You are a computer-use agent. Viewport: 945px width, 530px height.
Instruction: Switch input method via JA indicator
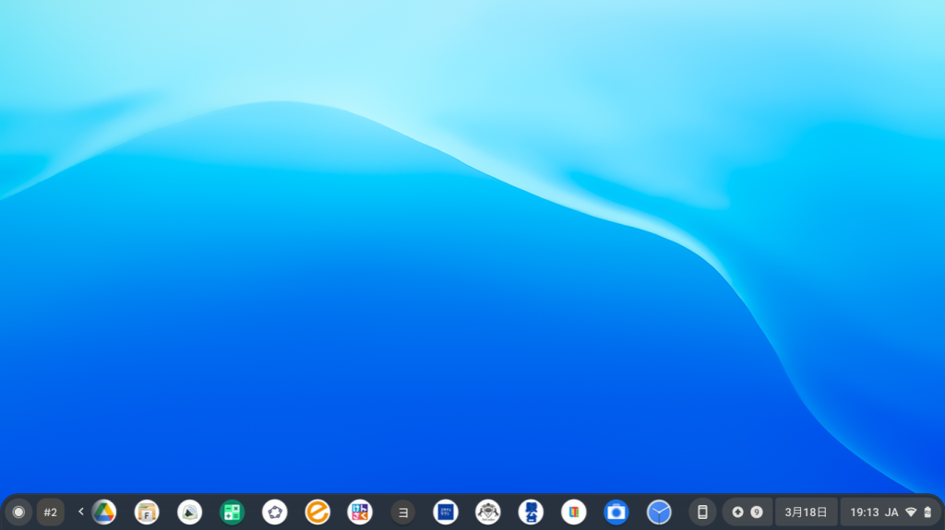(x=891, y=512)
